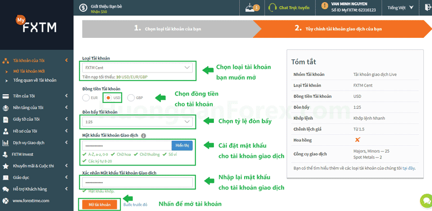Open the www.forextime.com sidebar link
The width and height of the screenshot is (432, 211).
pos(31,201)
